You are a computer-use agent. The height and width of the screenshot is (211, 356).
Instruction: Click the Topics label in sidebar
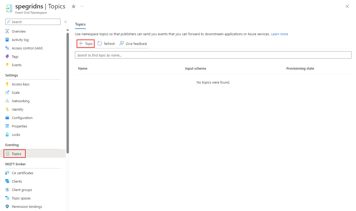point(17,154)
